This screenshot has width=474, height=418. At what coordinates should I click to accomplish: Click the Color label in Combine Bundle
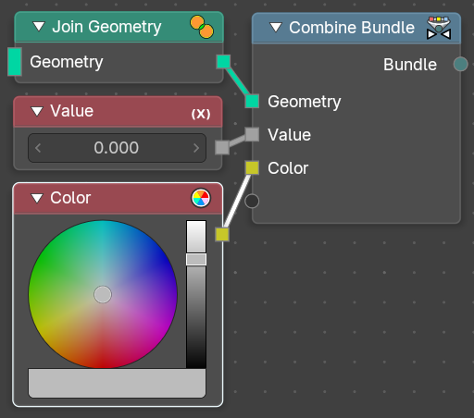pos(288,168)
